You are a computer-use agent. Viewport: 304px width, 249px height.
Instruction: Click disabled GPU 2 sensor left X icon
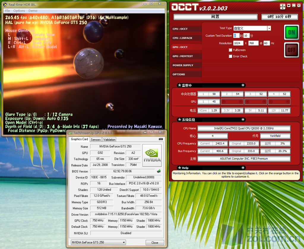[x=224, y=101]
